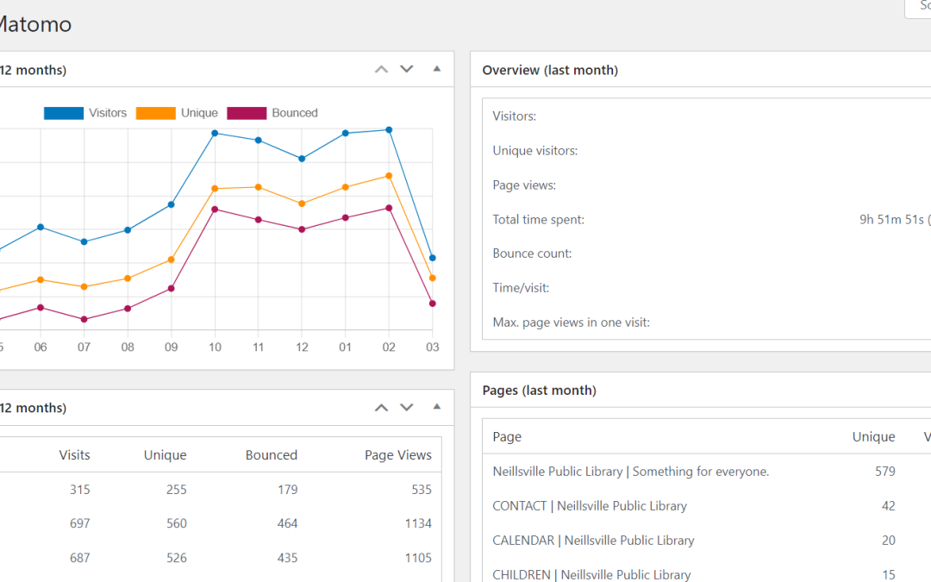Click the 255 unique cell
931x582 pixels.
tap(177, 490)
